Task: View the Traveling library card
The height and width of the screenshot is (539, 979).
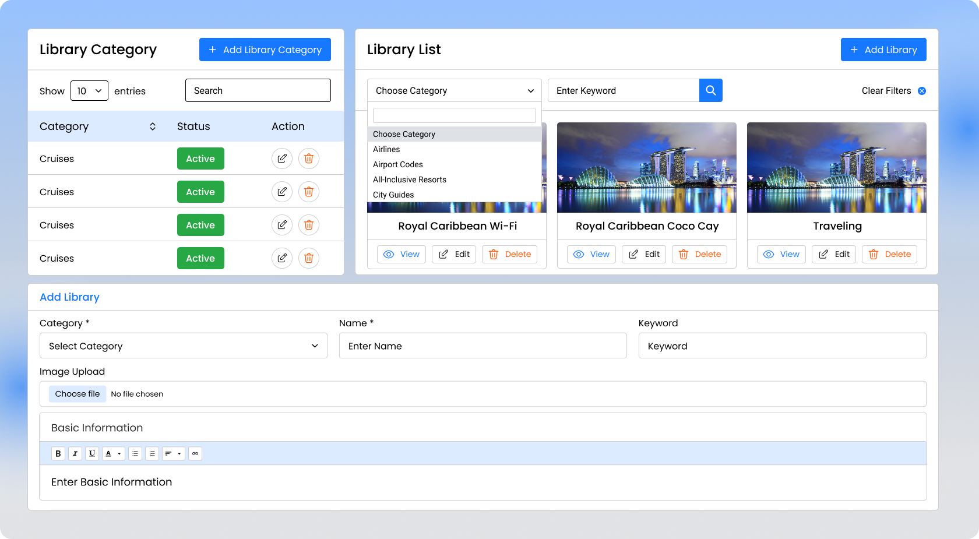Action: 781,254
